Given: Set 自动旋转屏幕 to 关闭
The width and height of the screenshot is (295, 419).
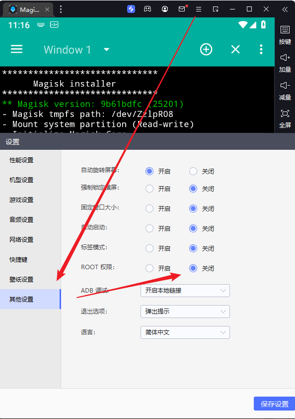Looking at the screenshot, I should click(193, 171).
